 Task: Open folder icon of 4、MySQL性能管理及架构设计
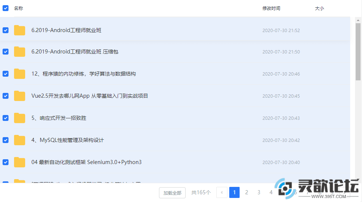click(20, 140)
